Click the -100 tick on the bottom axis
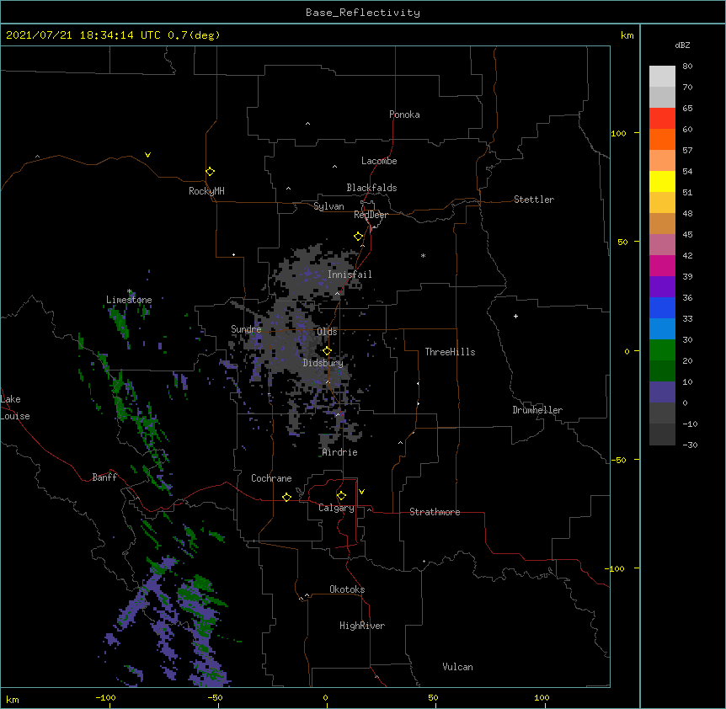Screen dimensions: 726x709 click(x=105, y=698)
